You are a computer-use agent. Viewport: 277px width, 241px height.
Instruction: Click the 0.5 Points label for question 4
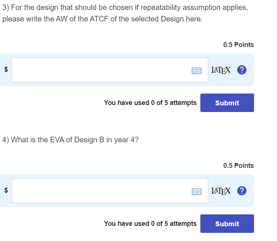coord(238,166)
